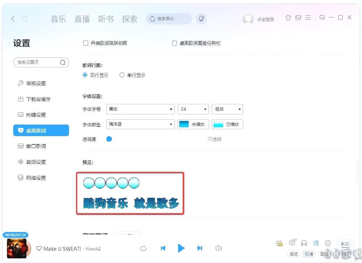
Task: Pick the 已播放 lyric color swatch
Action: tap(227, 124)
